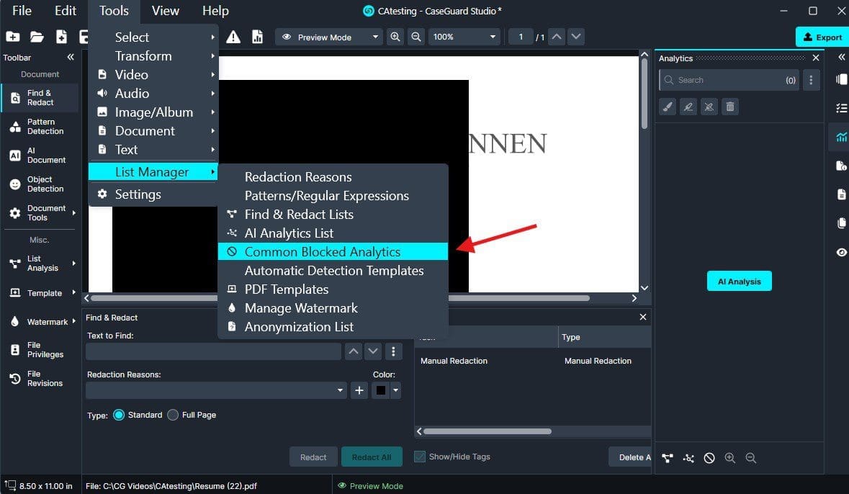Choose Anonymization List menu item
The width and height of the screenshot is (849, 494).
(x=299, y=327)
